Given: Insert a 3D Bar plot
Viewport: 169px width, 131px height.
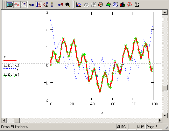Looking at the screenshot, I should (122, 5).
